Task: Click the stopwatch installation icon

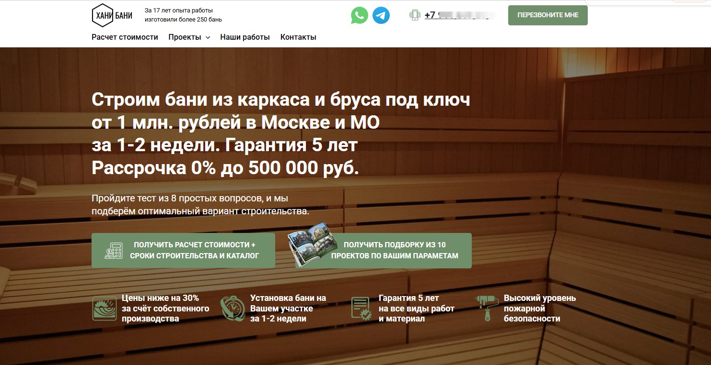Action: (x=233, y=308)
